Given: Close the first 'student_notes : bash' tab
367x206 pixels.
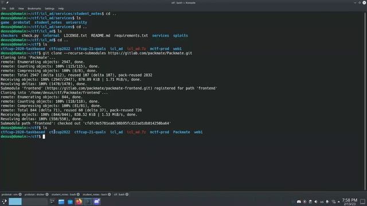Looking at the screenshot, I should 78,195.
